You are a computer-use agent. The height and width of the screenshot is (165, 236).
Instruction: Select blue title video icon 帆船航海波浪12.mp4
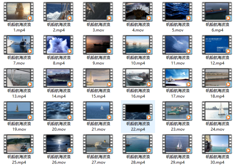[x=217, y=45]
